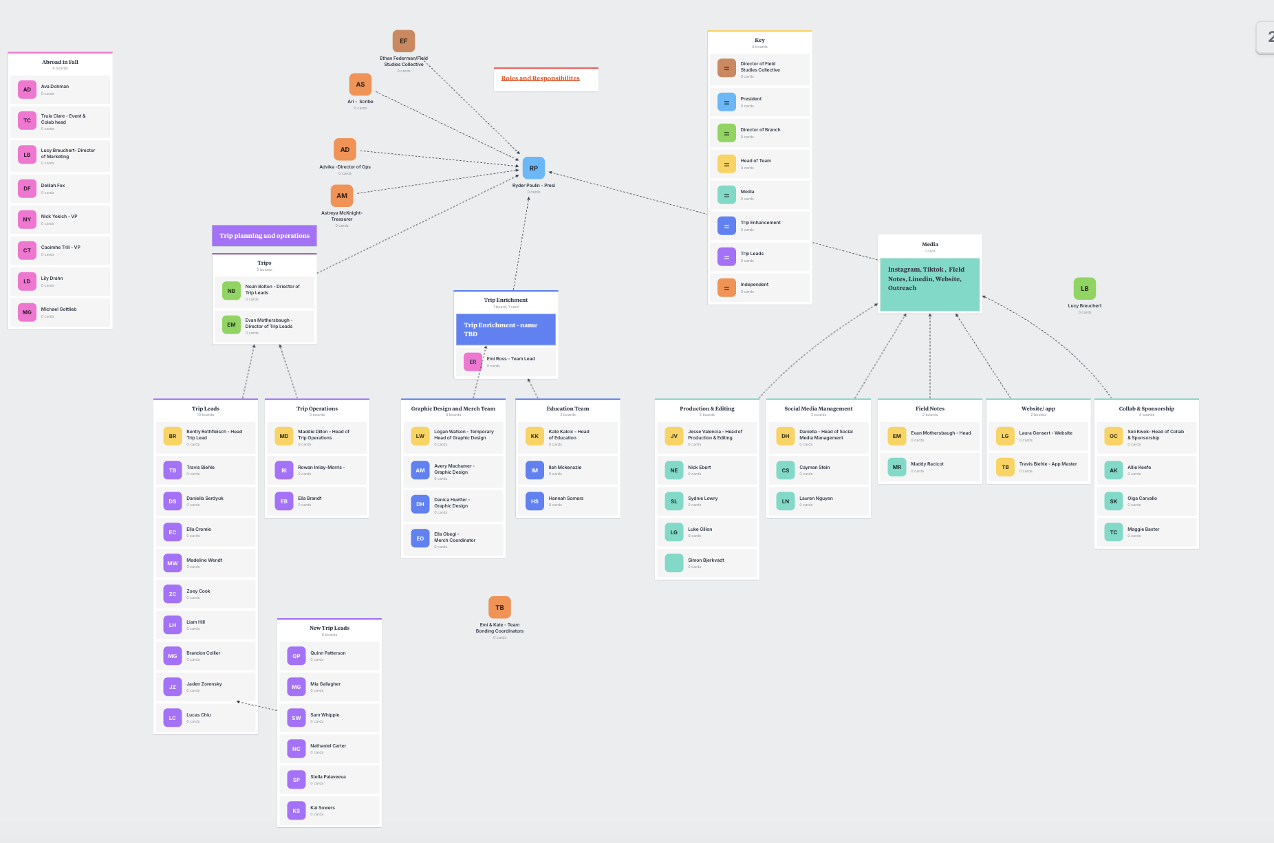1274x843 pixels.
Task: Open the Roles and Responsibilities link
Action: 540,78
